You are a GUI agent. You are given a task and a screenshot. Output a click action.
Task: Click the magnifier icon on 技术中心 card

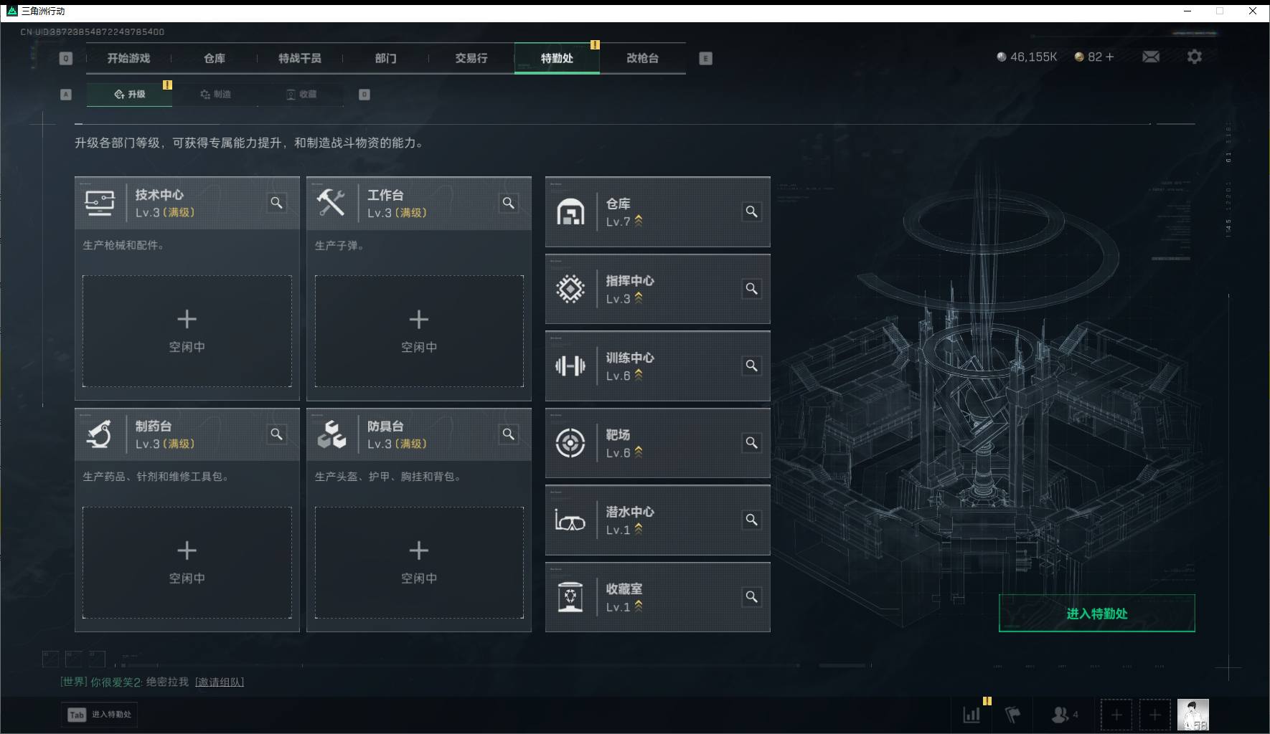point(277,203)
